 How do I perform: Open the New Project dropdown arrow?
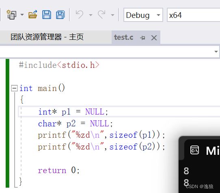pos(22,15)
